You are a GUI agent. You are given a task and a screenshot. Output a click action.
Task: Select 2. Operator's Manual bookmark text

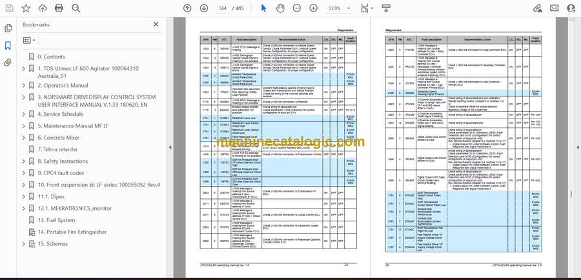(x=63, y=86)
